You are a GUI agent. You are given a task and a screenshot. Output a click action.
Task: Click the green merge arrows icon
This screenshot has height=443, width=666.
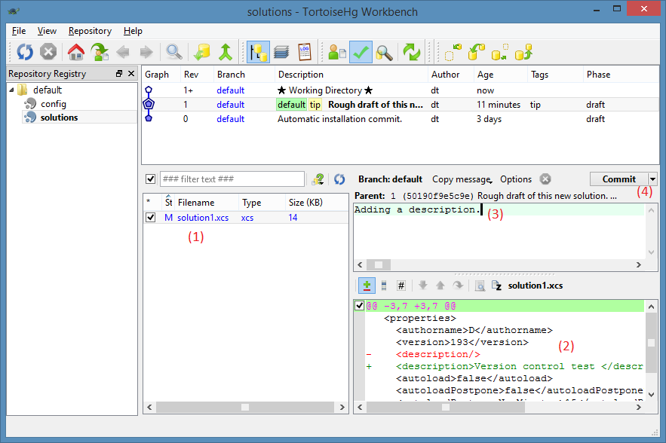226,52
